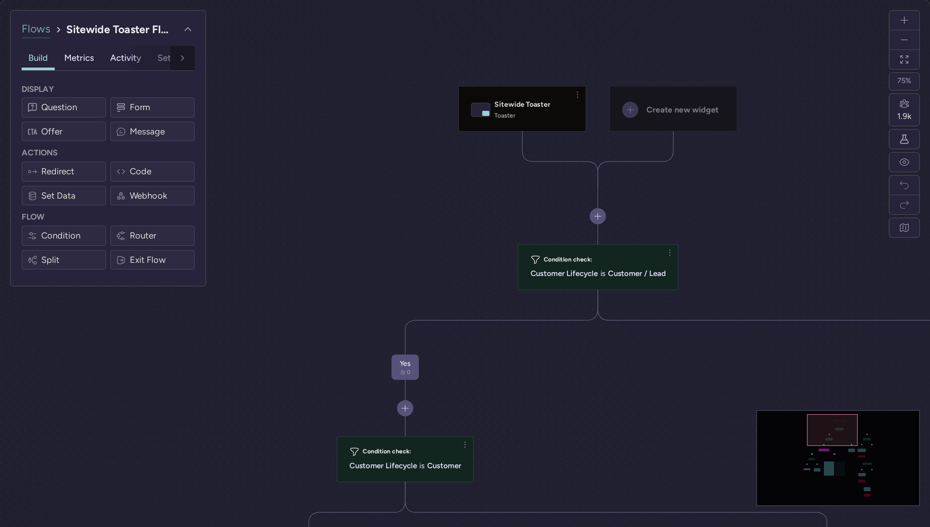Open Customer / Lead condition options menu
This screenshot has width=930, height=527.
[x=670, y=253]
